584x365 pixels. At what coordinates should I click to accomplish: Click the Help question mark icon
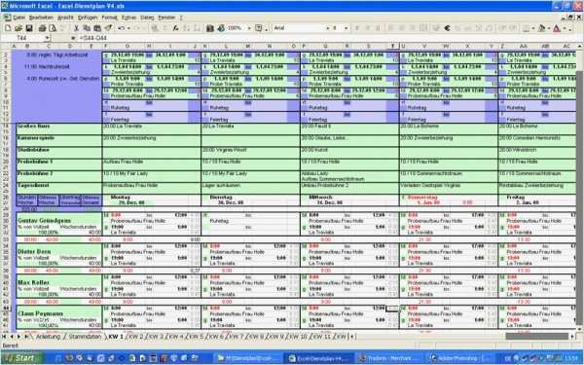259,28
